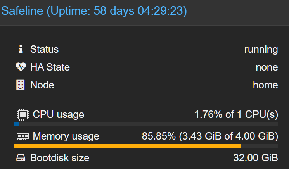This screenshot has height=169, width=289.
Task: Click the CPU usage progress bar
Action: (146, 124)
